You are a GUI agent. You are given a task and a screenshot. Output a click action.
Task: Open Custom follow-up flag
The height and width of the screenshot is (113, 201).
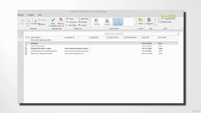coord(82,25)
